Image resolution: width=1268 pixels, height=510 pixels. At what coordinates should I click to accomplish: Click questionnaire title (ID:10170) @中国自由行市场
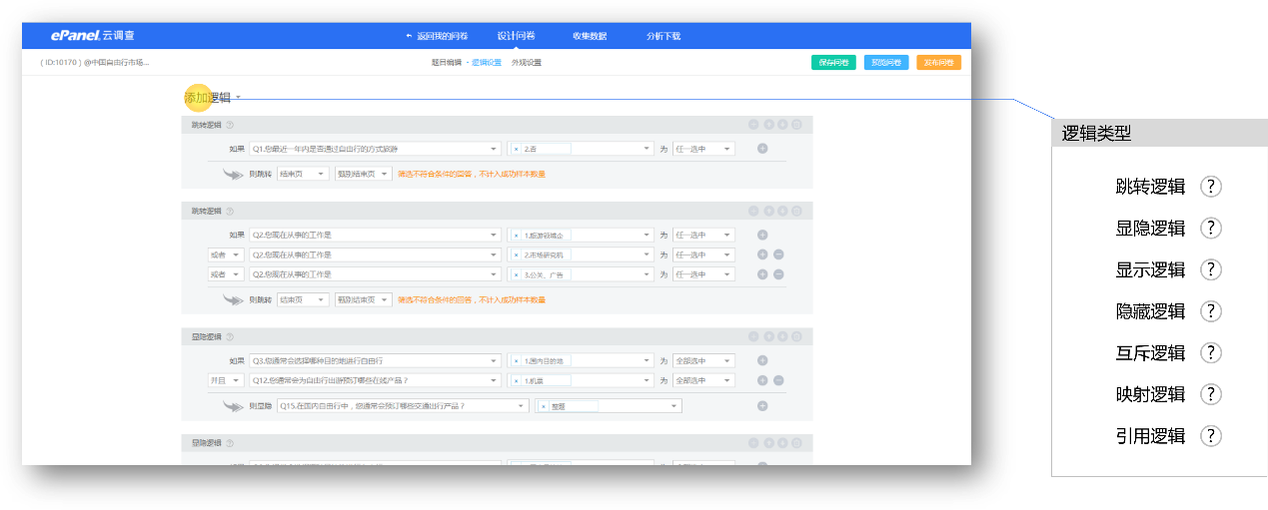click(95, 62)
